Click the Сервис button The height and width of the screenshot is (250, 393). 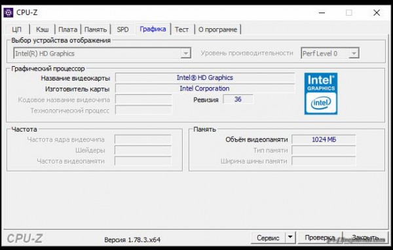coord(268,238)
